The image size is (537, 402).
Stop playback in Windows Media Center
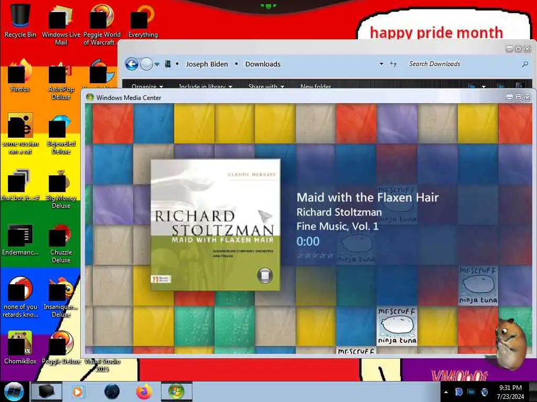click(x=265, y=275)
